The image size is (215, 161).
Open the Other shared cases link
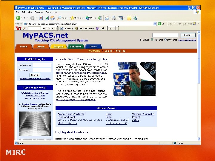[x=136, y=120]
